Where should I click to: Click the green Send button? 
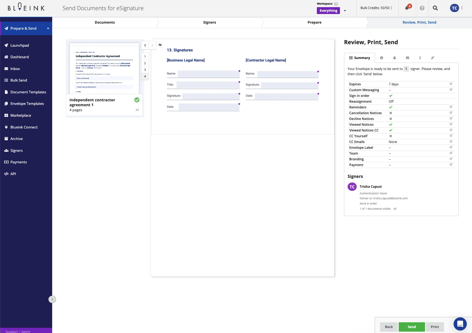click(412, 327)
